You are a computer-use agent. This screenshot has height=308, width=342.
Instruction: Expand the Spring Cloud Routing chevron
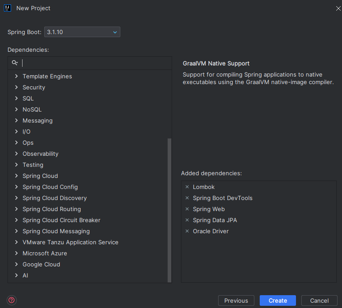pyautogui.click(x=16, y=209)
